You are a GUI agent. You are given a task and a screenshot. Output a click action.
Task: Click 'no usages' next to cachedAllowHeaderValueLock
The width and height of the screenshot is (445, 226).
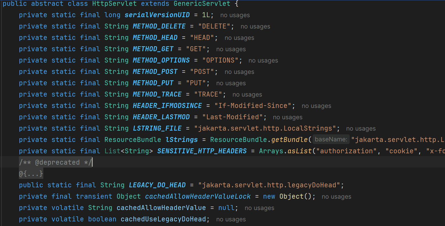pos(336,197)
